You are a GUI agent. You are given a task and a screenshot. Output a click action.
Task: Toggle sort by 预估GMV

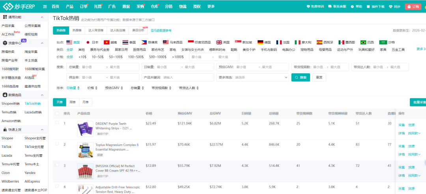(114, 88)
